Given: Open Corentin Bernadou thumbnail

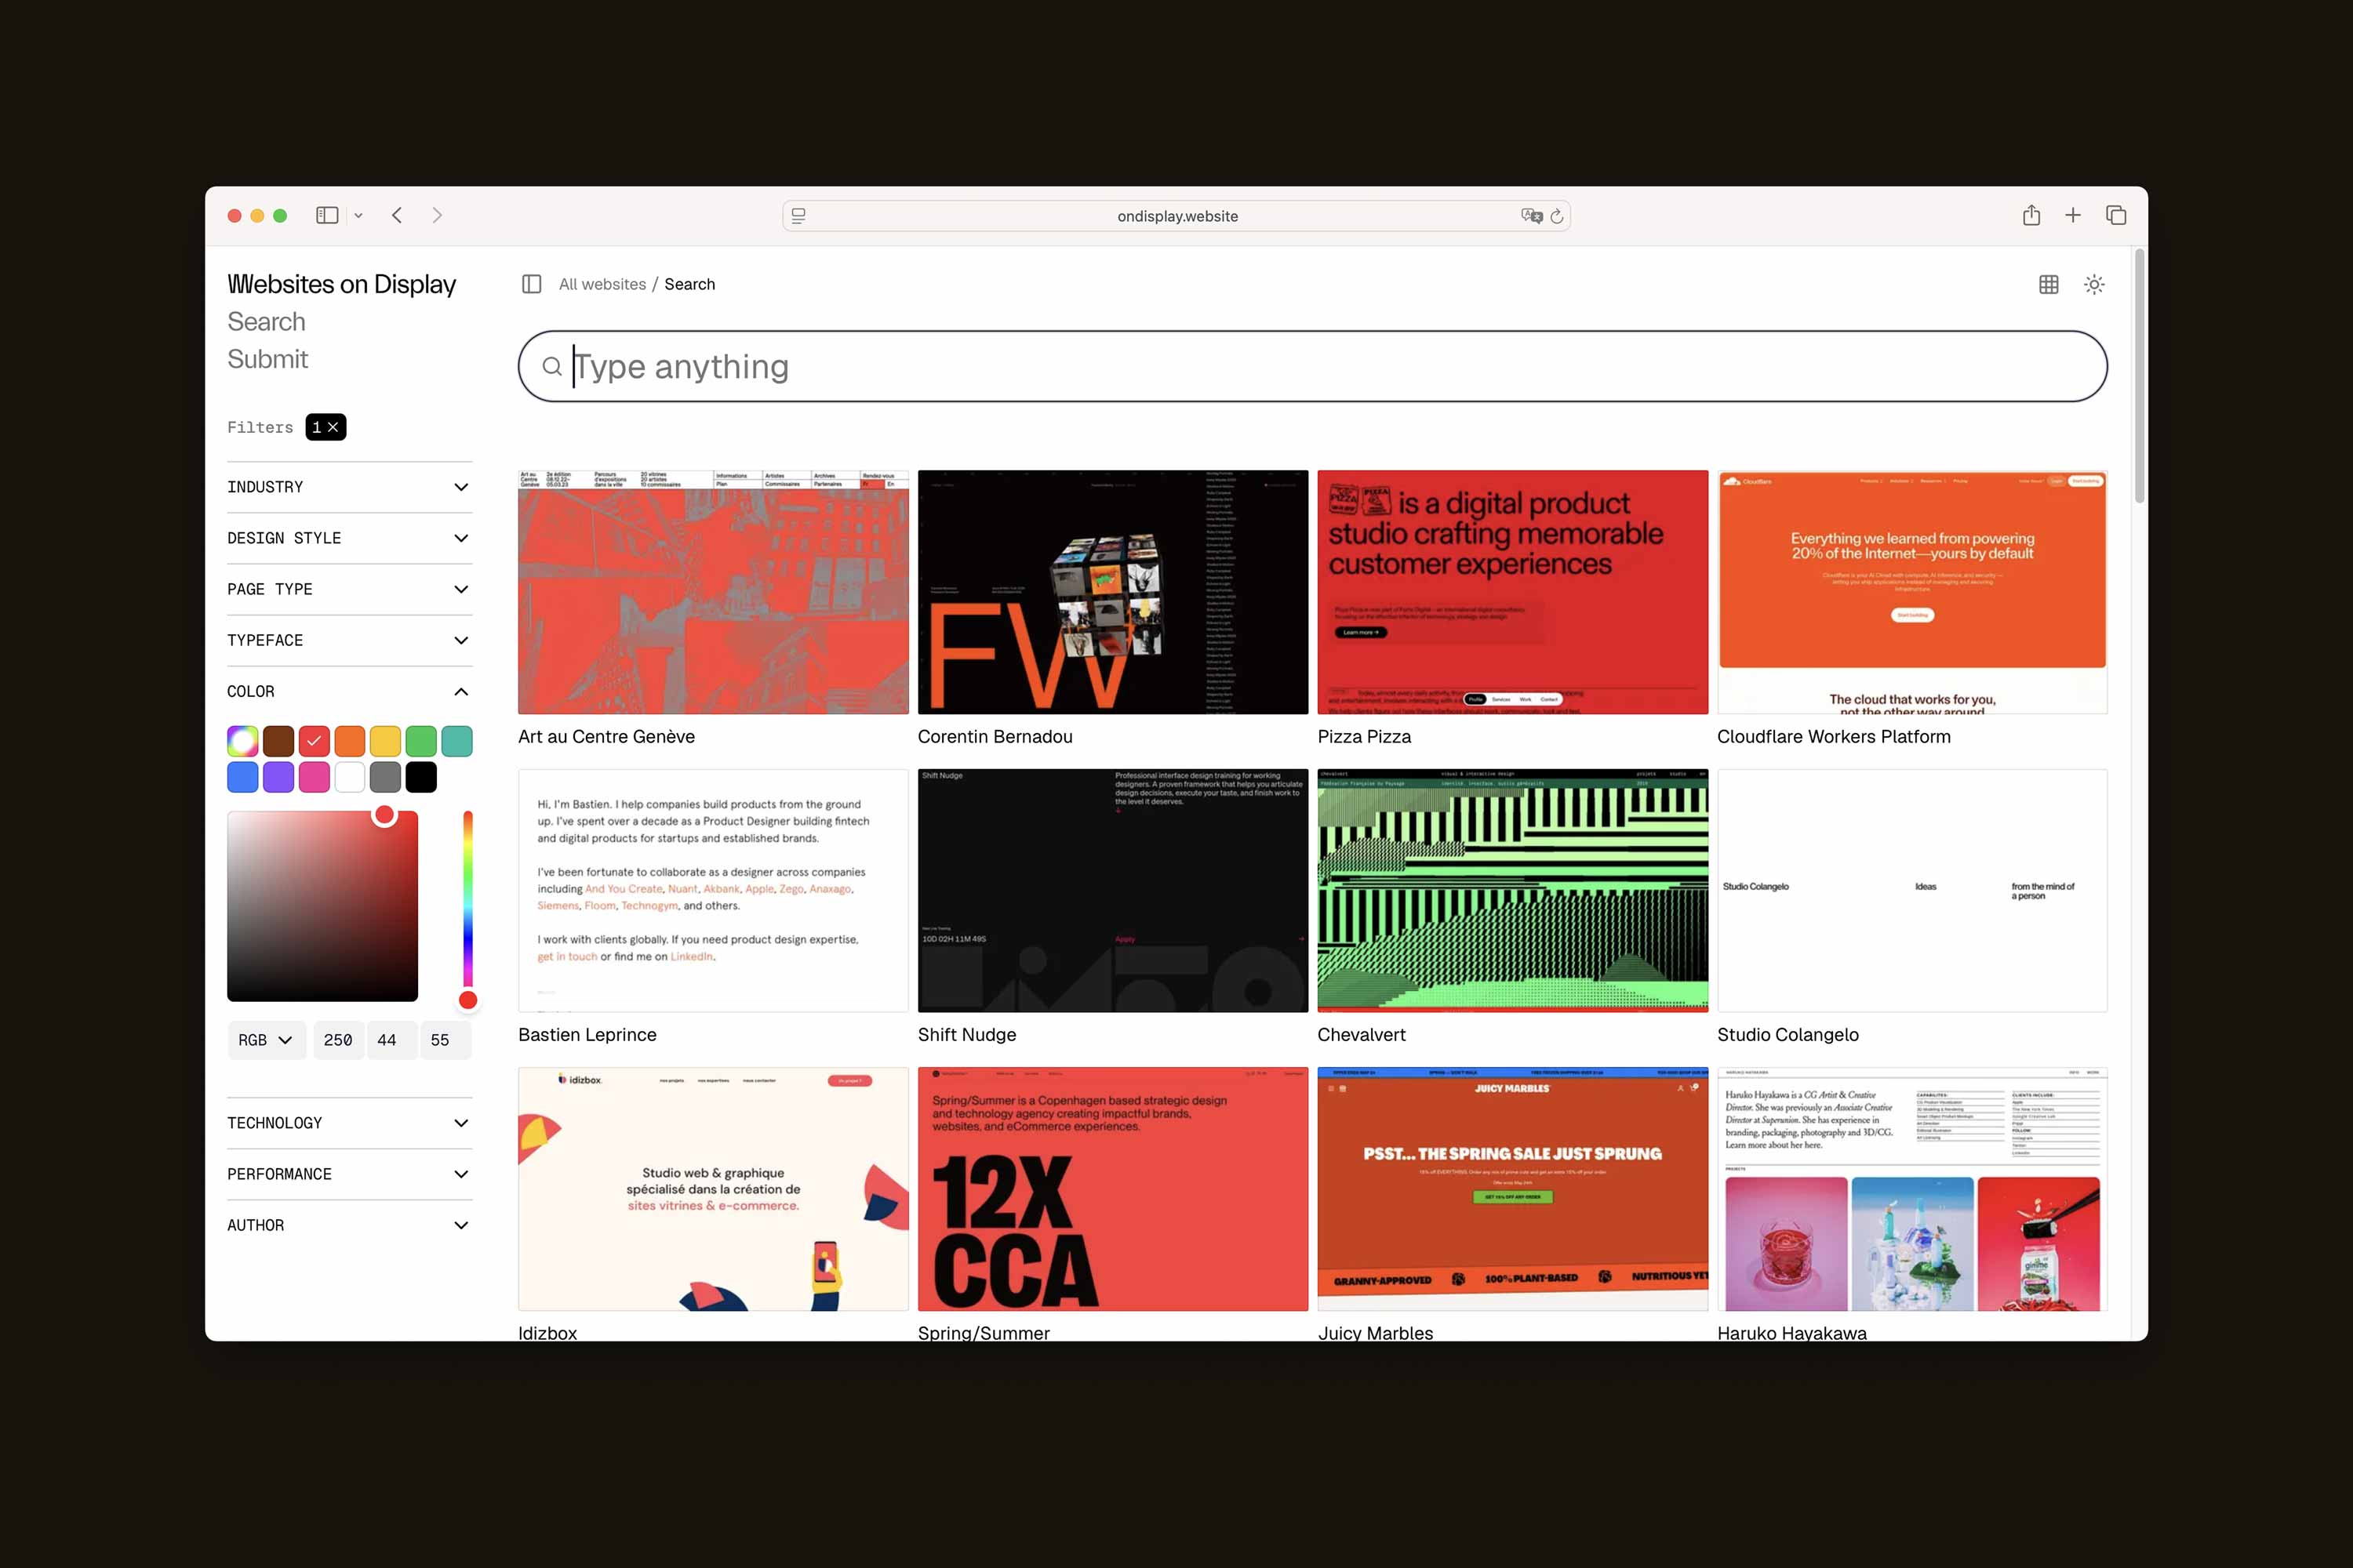Looking at the screenshot, I should (1112, 592).
